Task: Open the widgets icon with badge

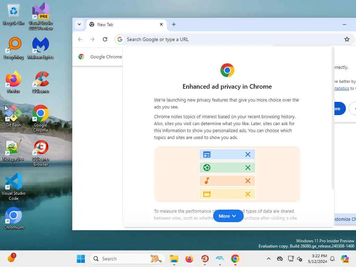Action: [11, 258]
